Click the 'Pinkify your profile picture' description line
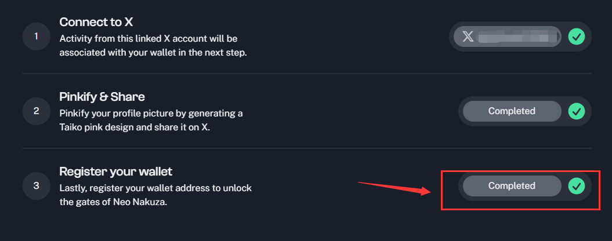 tap(151, 114)
